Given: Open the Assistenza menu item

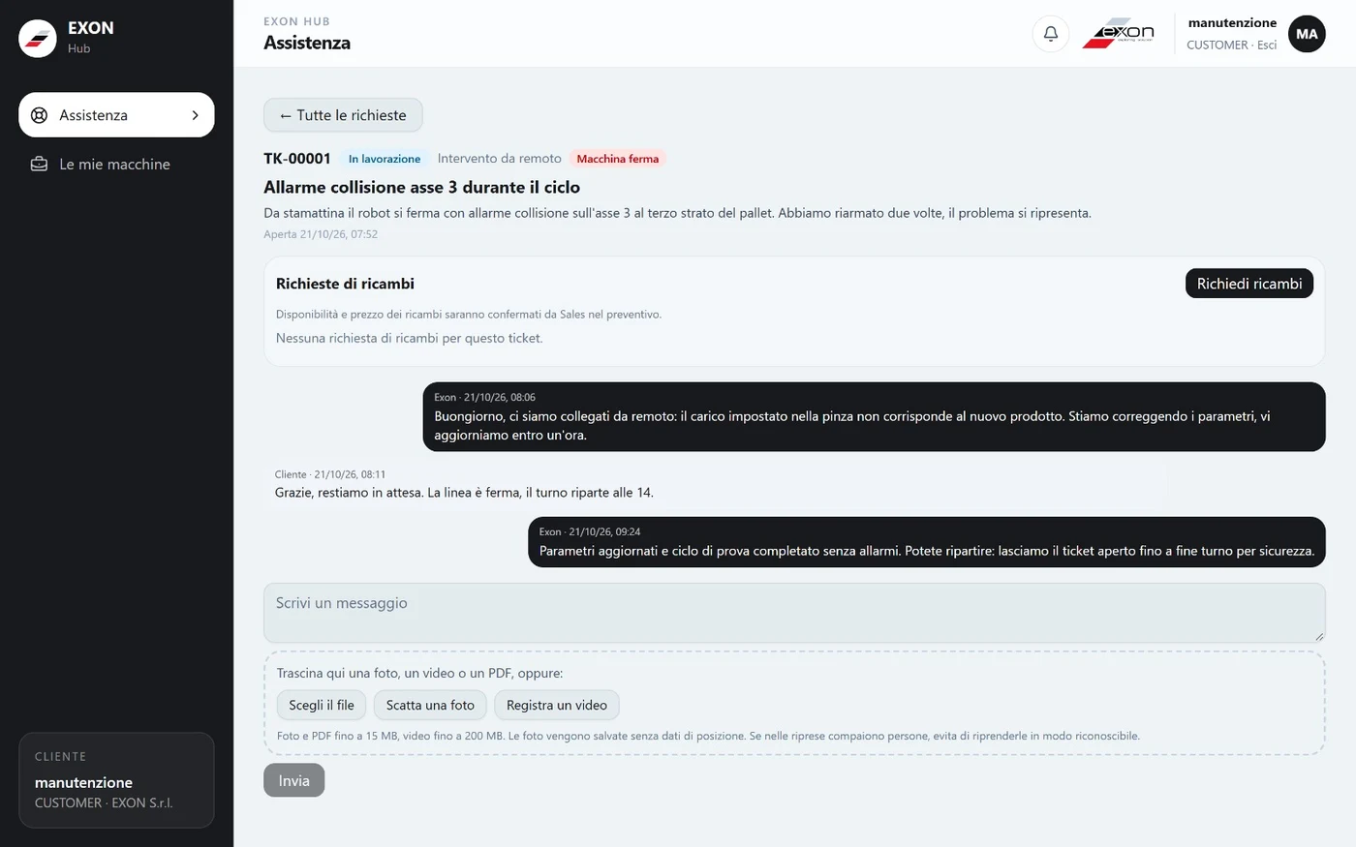Looking at the screenshot, I should (x=116, y=115).
